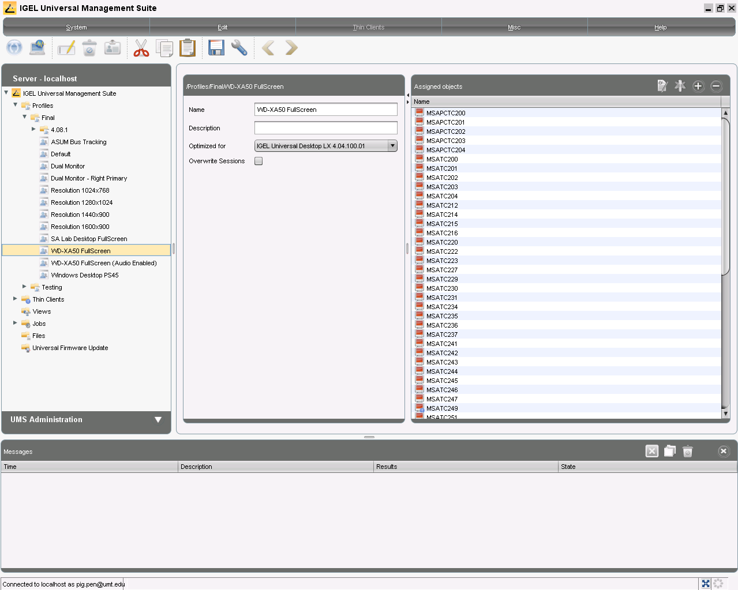The width and height of the screenshot is (738, 590).
Task: Select the Windows Desktop PS45 profile
Action: 85,275
